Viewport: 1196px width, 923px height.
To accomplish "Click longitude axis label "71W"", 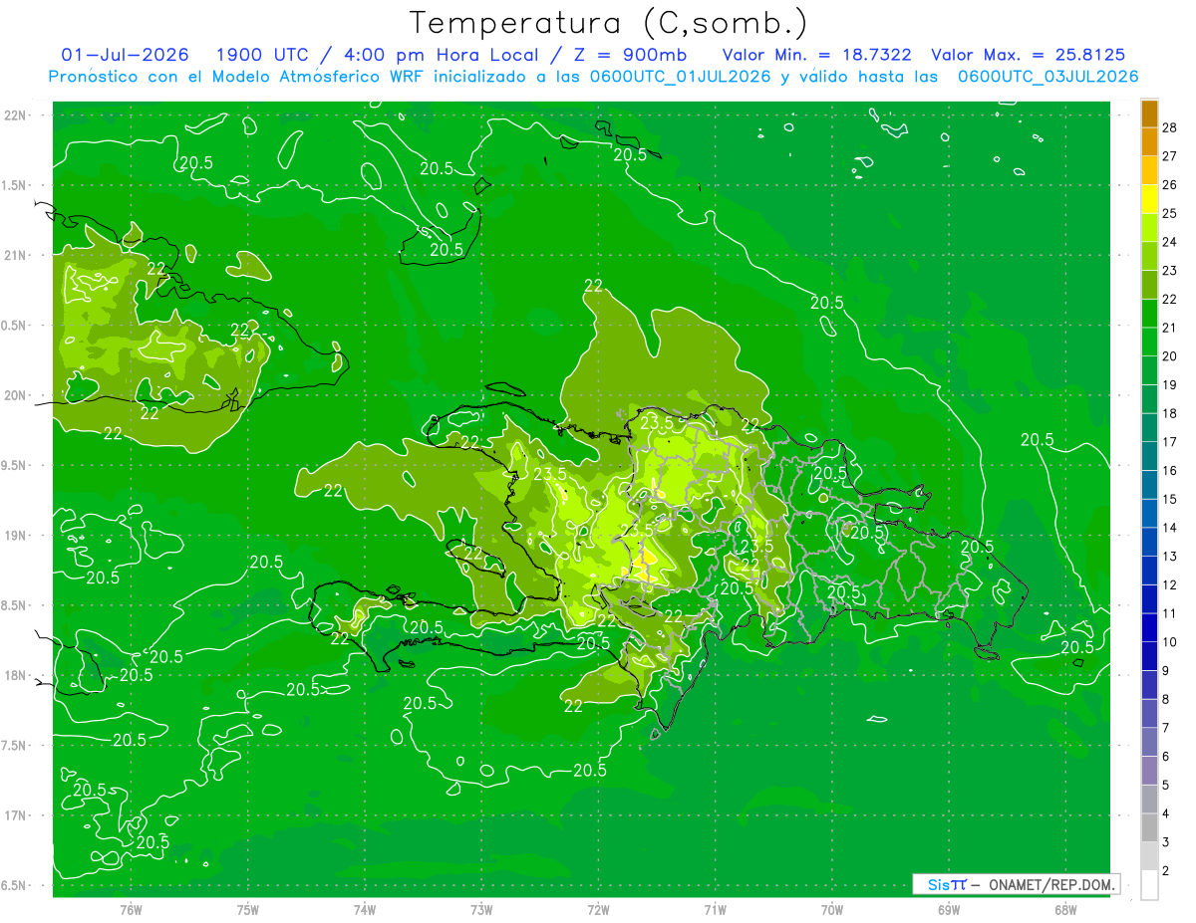I will (x=715, y=909).
